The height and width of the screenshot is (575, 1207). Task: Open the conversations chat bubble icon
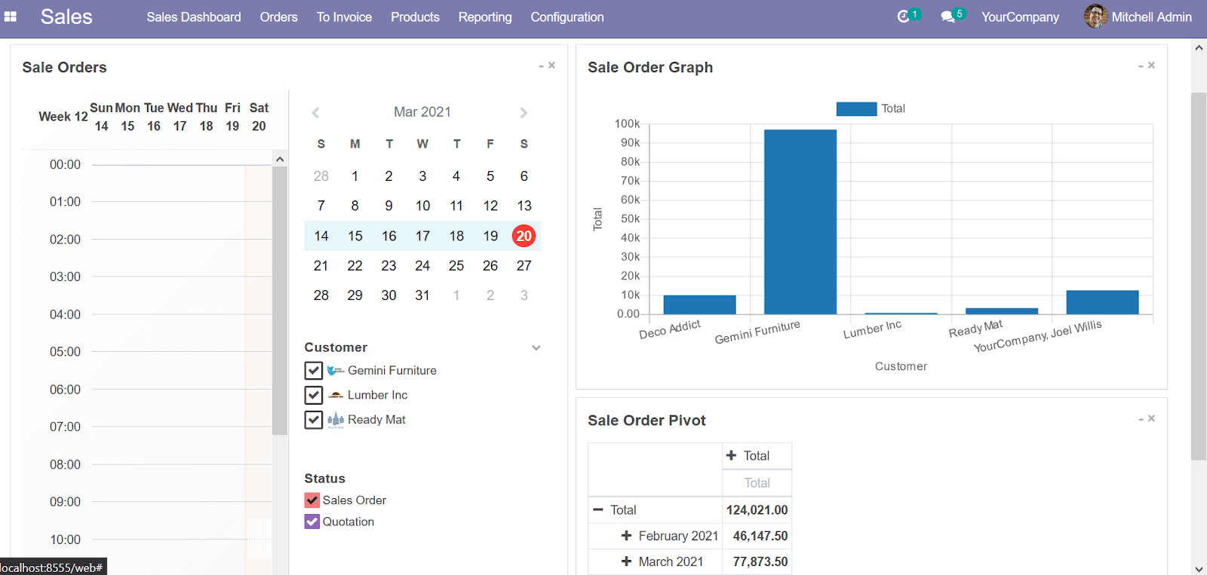(947, 17)
